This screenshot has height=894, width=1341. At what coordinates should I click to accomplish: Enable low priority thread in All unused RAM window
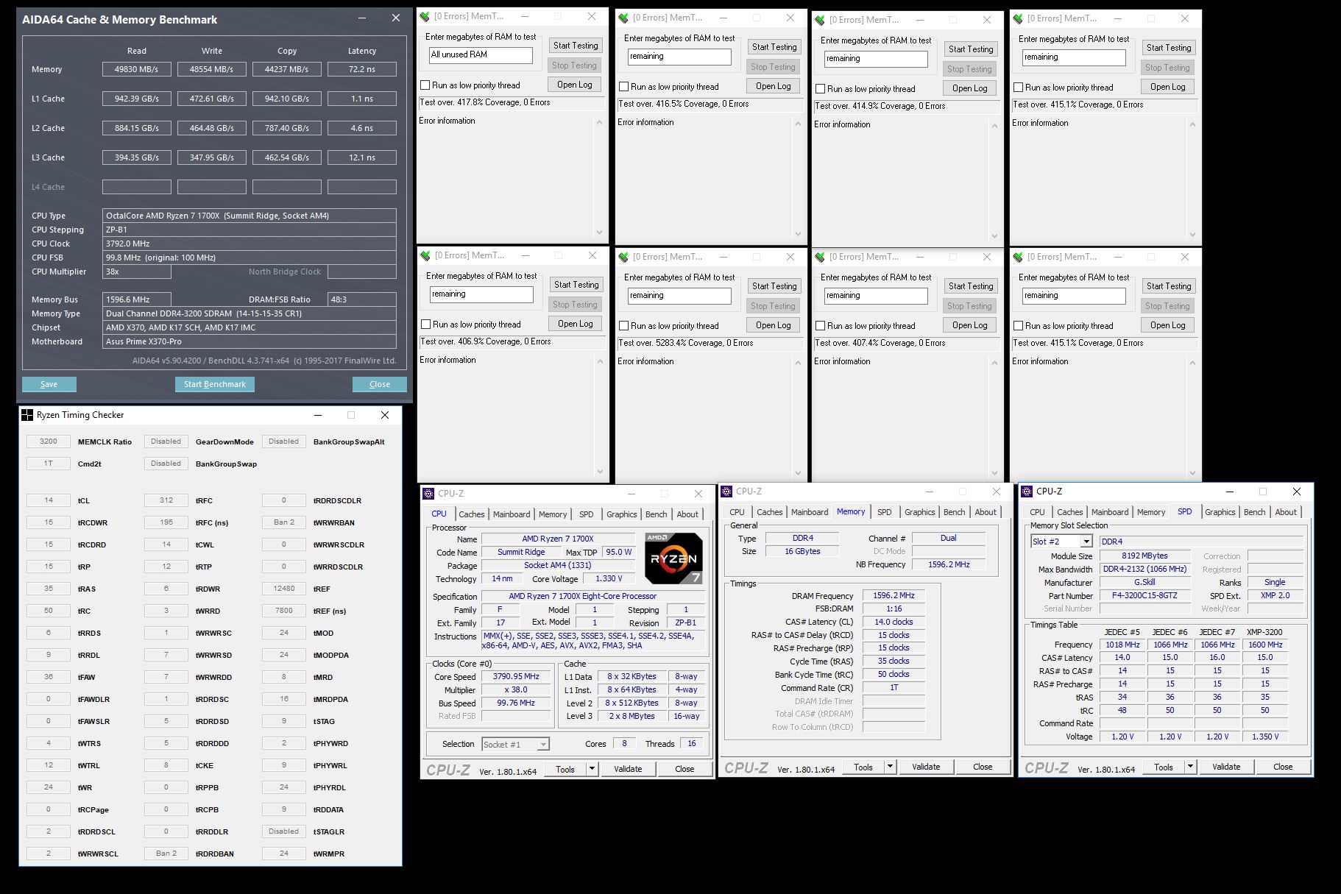(x=425, y=85)
